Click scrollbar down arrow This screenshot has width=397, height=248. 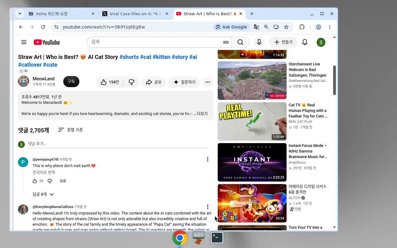pyautogui.click(x=334, y=227)
